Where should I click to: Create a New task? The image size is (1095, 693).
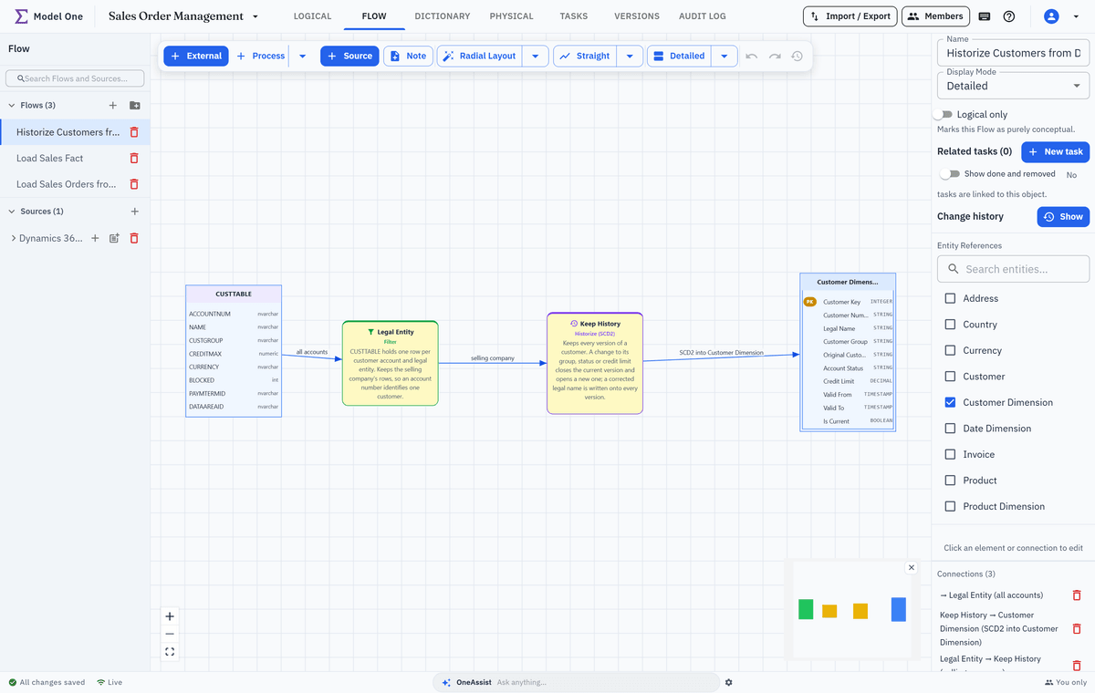click(x=1055, y=151)
